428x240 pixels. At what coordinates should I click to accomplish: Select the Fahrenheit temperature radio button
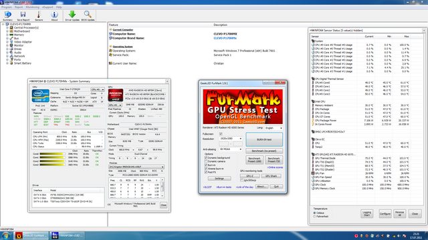(314, 217)
